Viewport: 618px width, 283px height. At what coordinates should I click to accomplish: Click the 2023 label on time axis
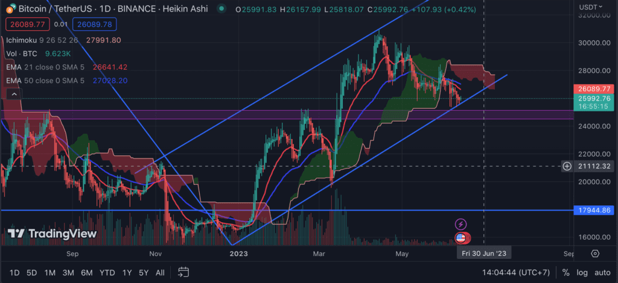tap(238, 254)
